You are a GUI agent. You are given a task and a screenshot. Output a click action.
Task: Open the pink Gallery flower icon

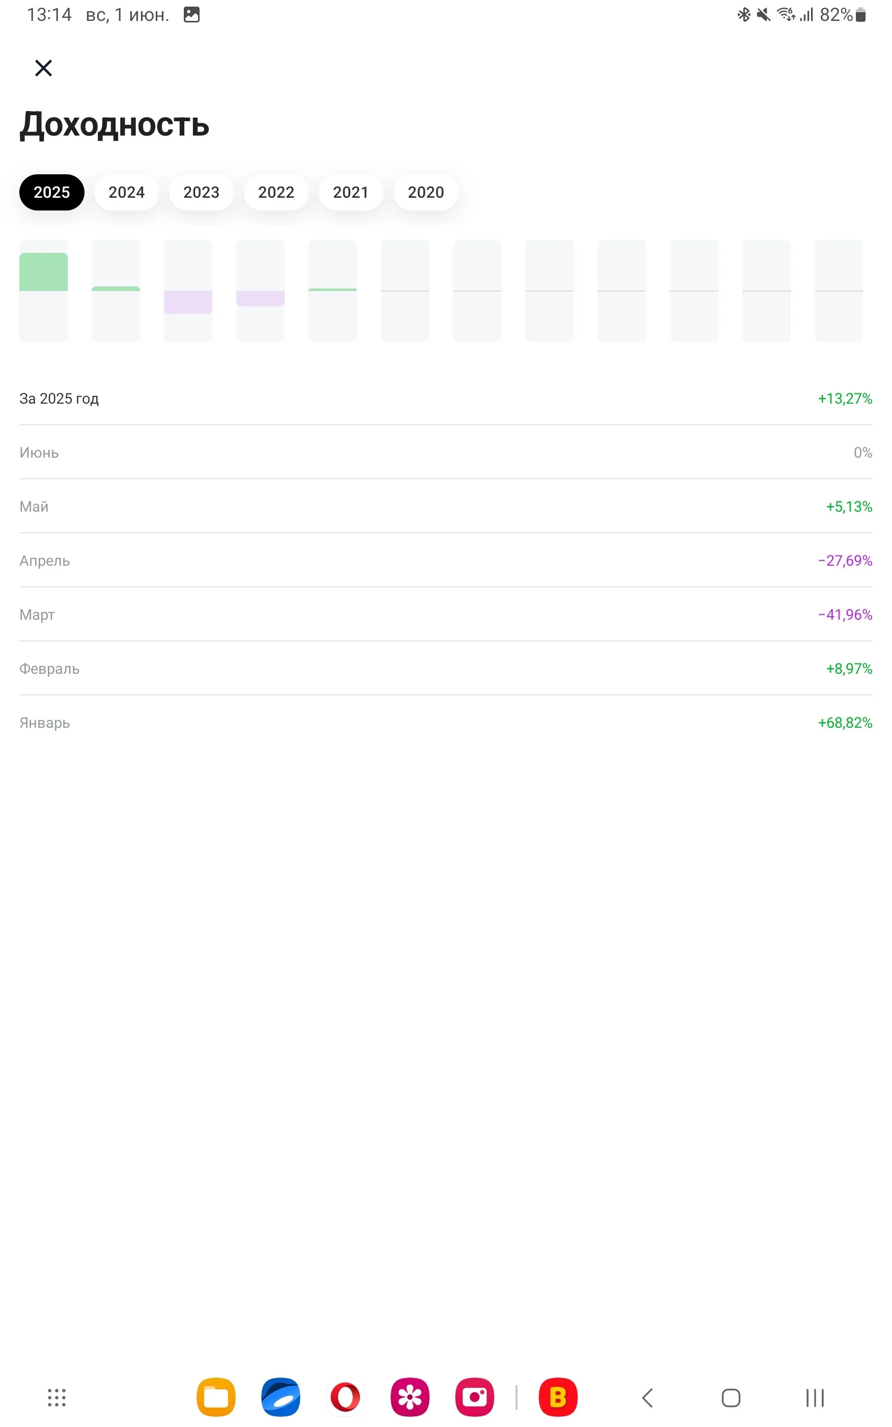coord(410,1397)
